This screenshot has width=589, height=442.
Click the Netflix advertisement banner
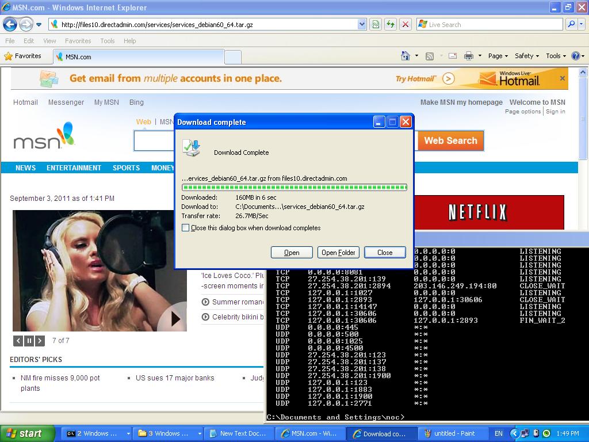(489, 212)
